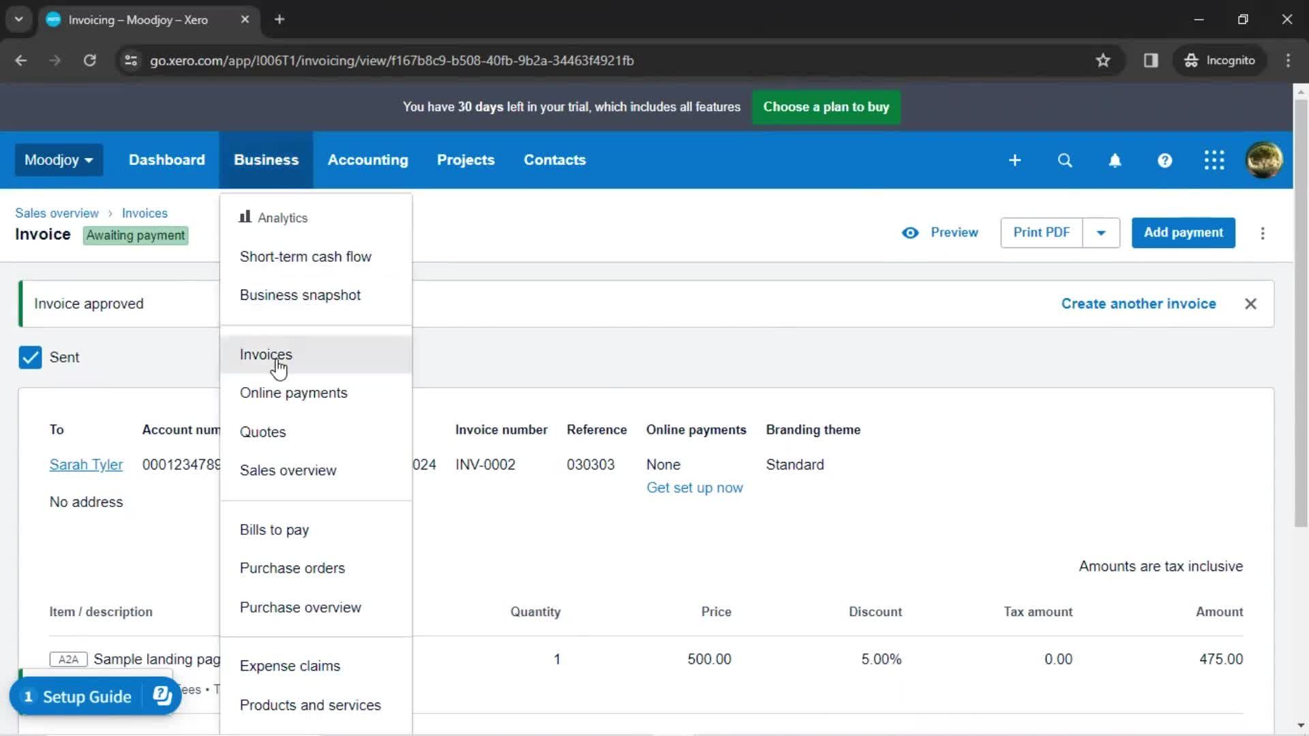Click the user profile avatar

1264,160
